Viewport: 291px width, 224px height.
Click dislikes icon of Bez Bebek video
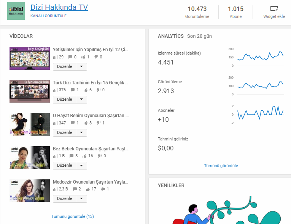pos(100,156)
